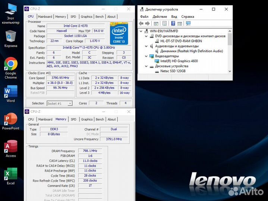Collapse the Дисковые устройства category chevron
Viewport: 268px width, 201px height.
(x=146, y=66)
